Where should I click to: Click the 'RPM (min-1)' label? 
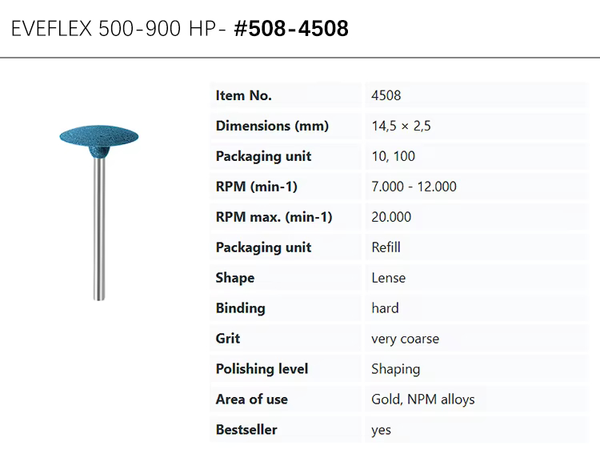(x=256, y=187)
